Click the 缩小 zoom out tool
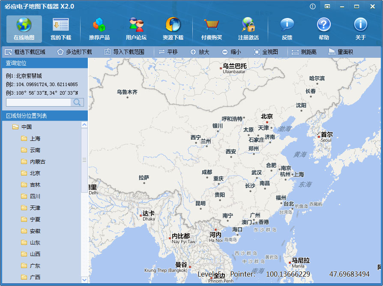Viewport: 383px width, 286px height. click(x=231, y=52)
